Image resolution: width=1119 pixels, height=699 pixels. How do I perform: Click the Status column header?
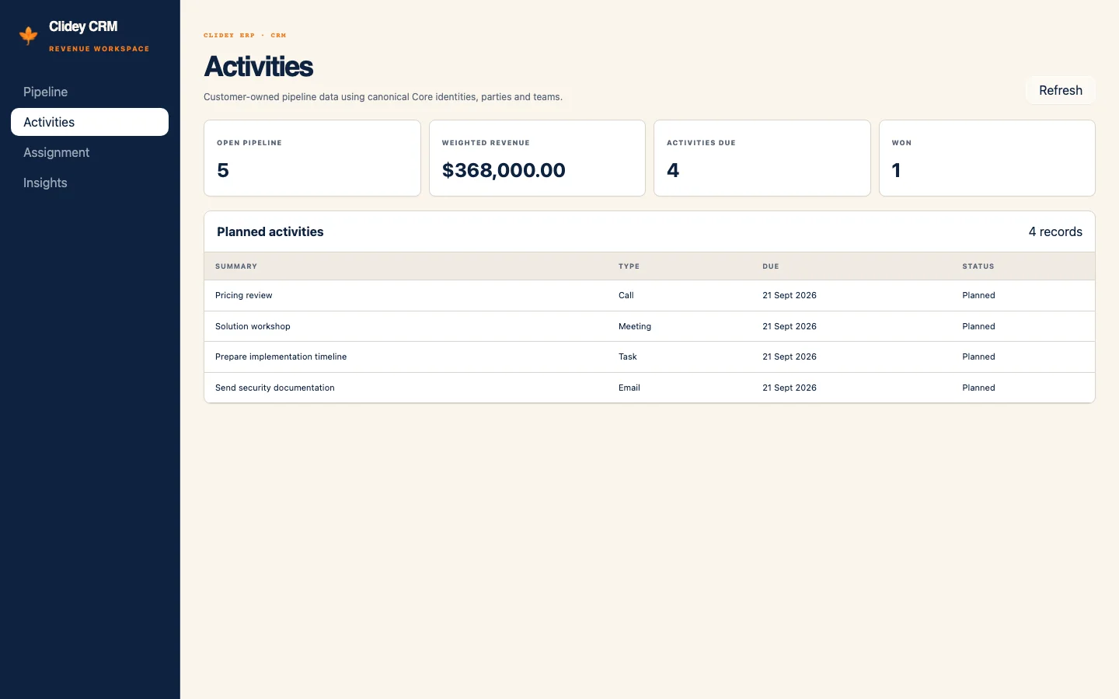(x=978, y=266)
